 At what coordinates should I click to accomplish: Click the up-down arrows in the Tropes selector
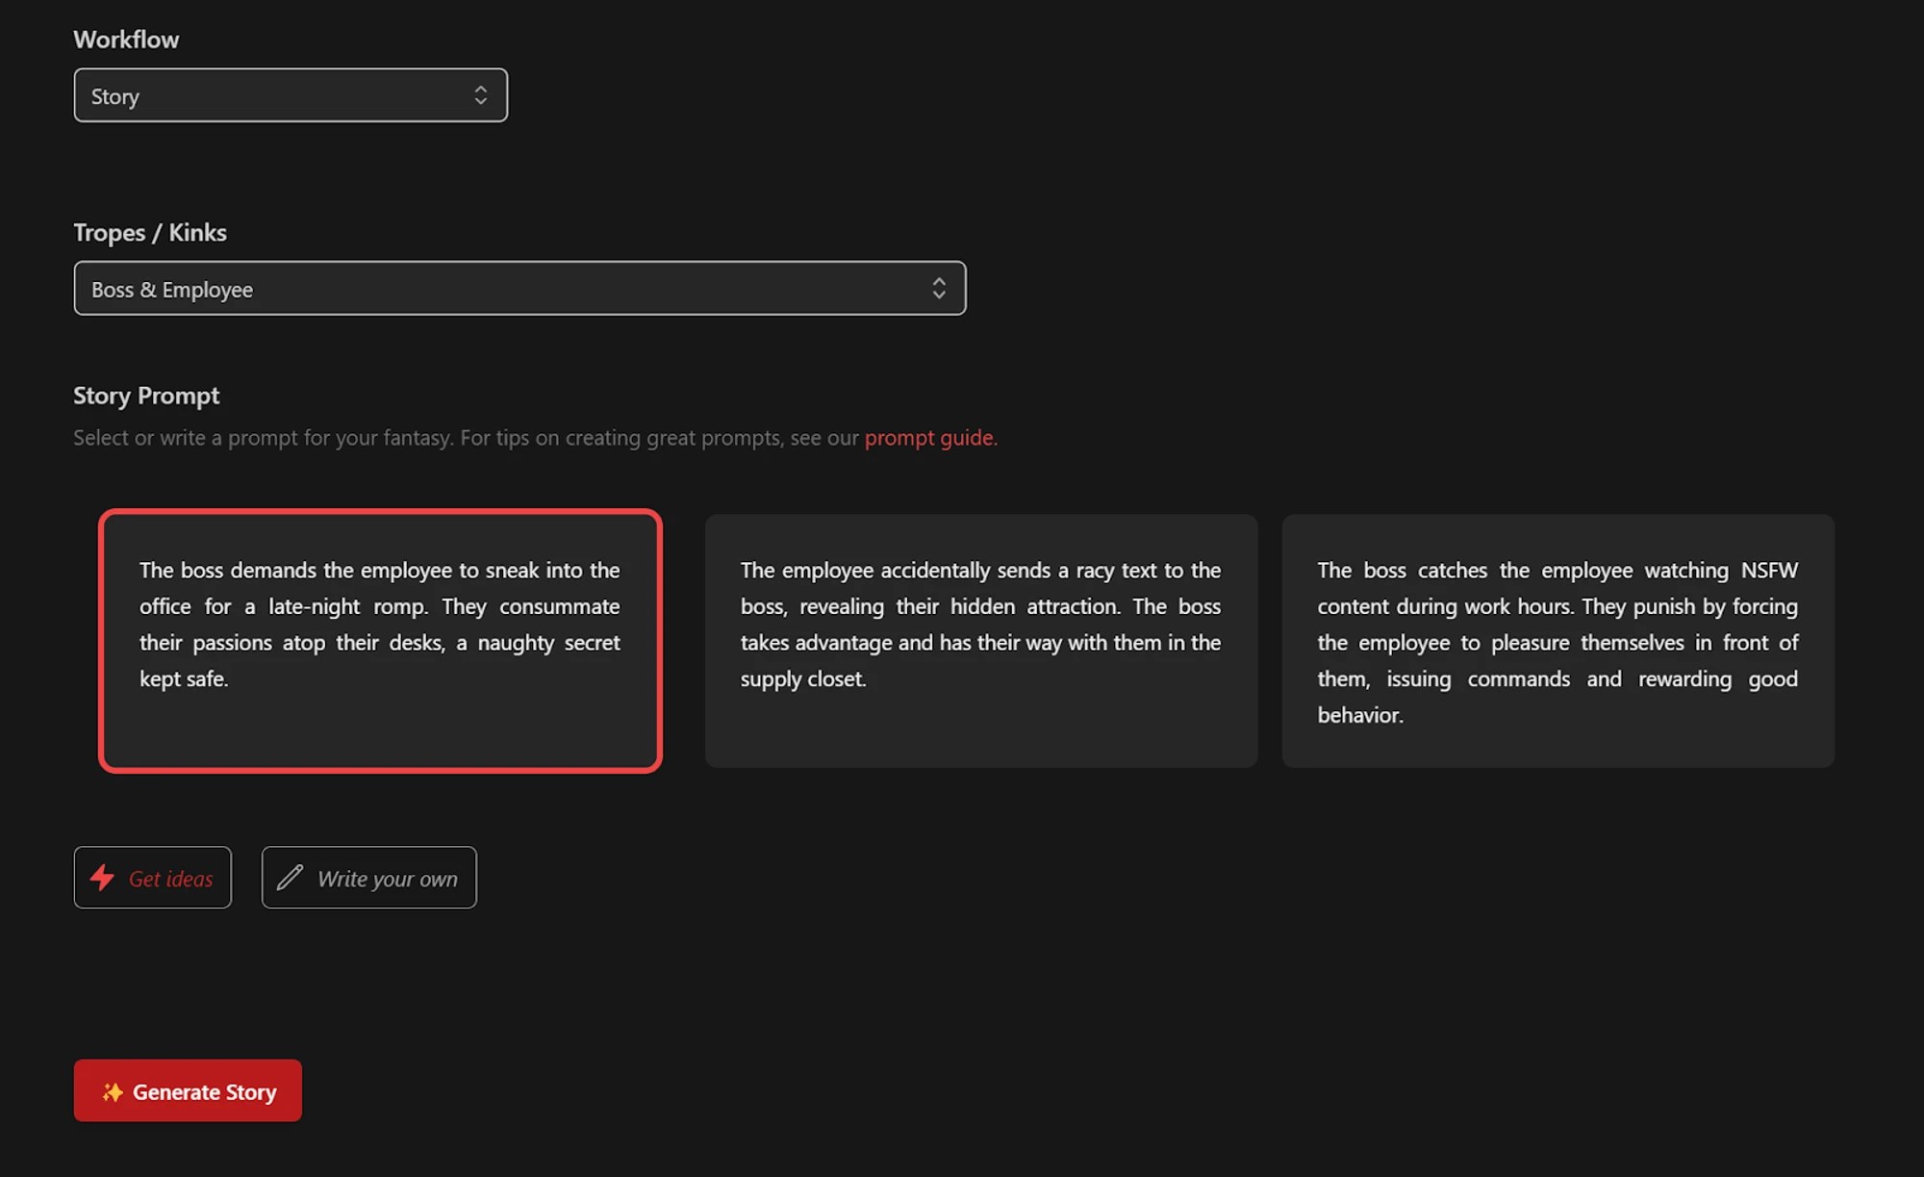click(938, 288)
